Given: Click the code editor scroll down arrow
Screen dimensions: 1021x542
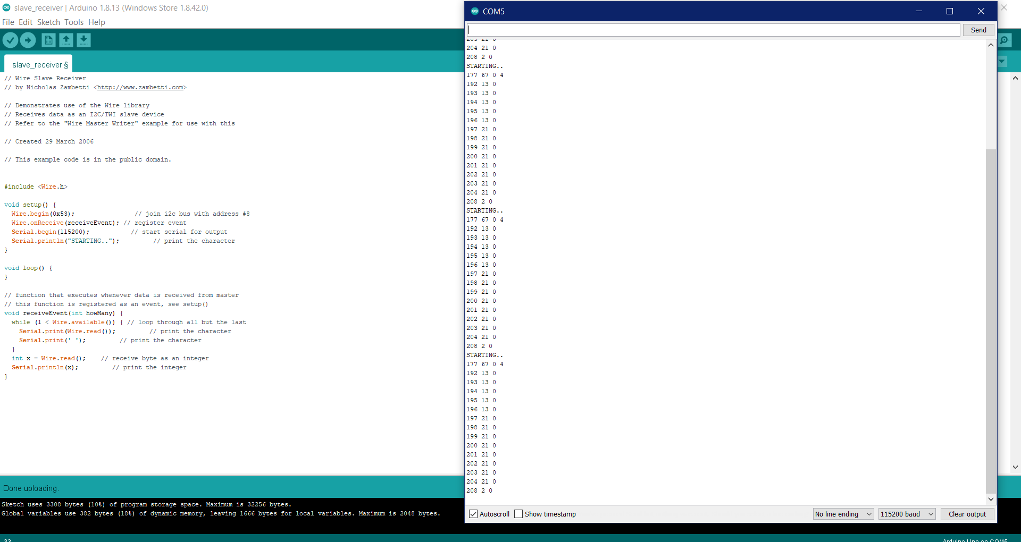Looking at the screenshot, I should [x=1015, y=468].
